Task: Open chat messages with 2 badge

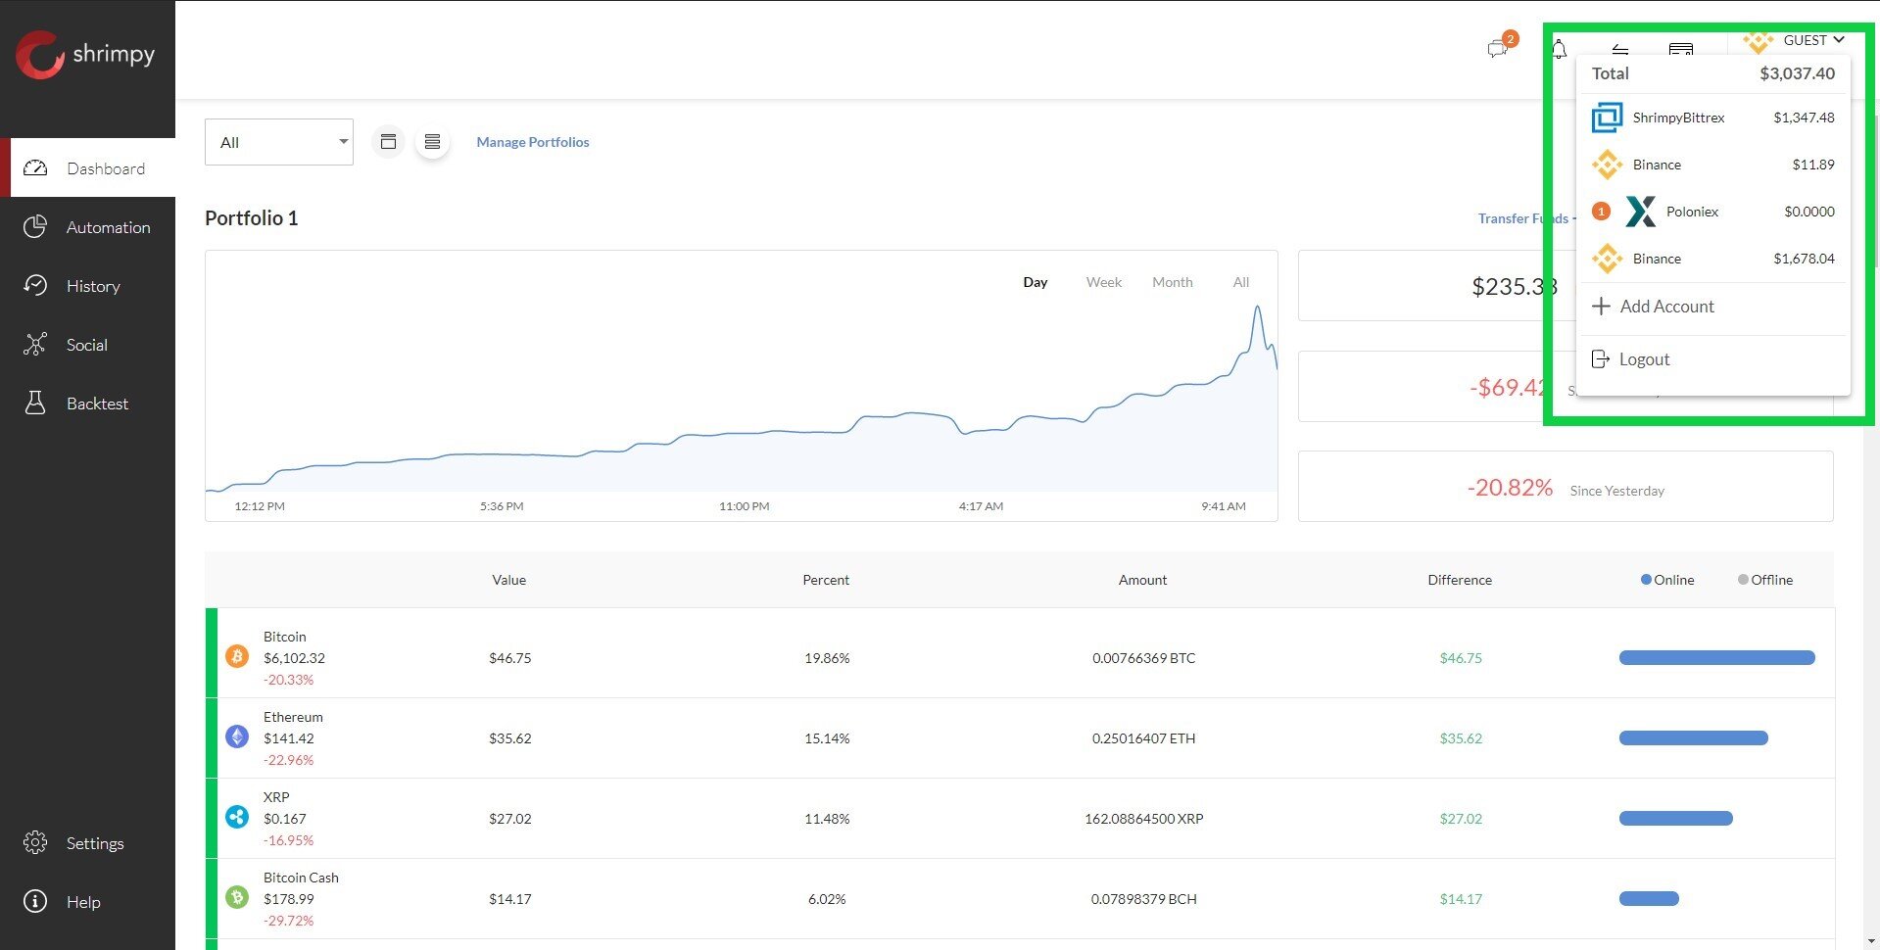Action: pyautogui.click(x=1501, y=45)
